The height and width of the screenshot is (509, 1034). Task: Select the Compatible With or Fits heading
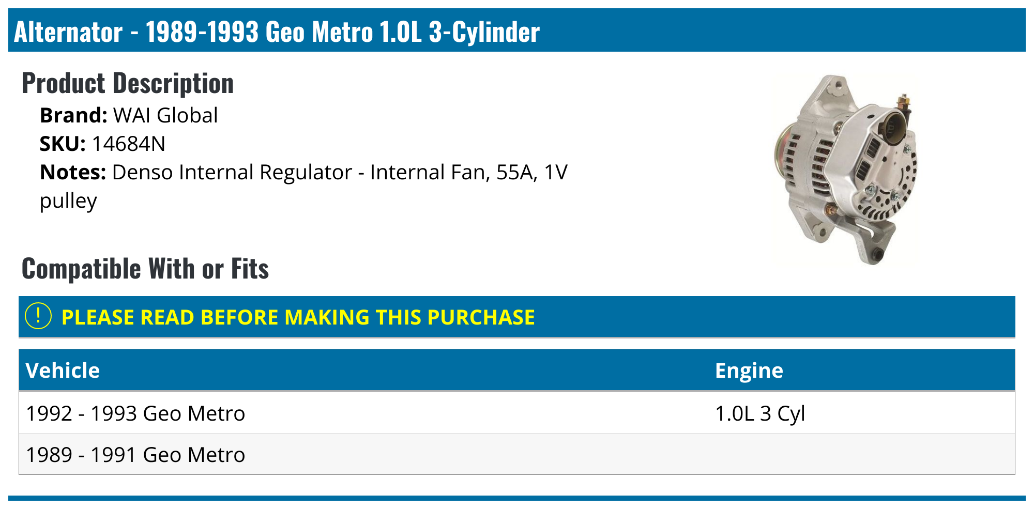(145, 269)
